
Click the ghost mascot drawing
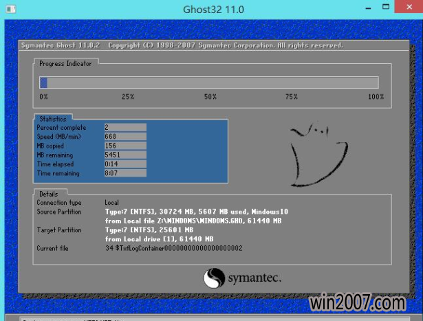click(319, 155)
